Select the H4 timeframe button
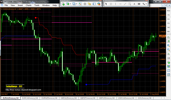Screen dimensions: 171x100 (x=169, y=19)
